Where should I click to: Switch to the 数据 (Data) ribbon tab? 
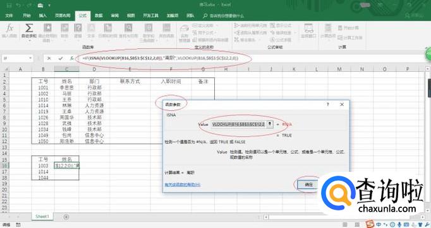click(99, 16)
